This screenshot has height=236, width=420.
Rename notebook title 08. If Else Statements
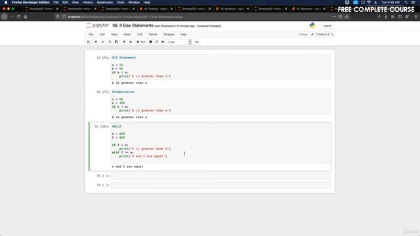pos(133,26)
